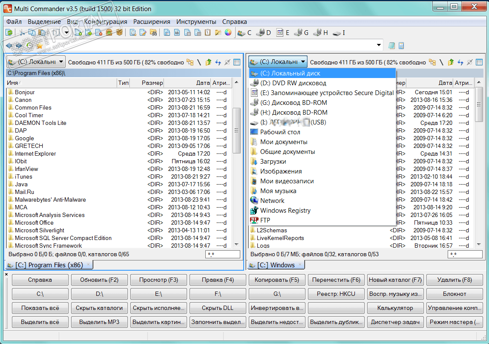Click the Forward navigation arrow
The image size is (489, 344).
pyautogui.click(x=19, y=46)
